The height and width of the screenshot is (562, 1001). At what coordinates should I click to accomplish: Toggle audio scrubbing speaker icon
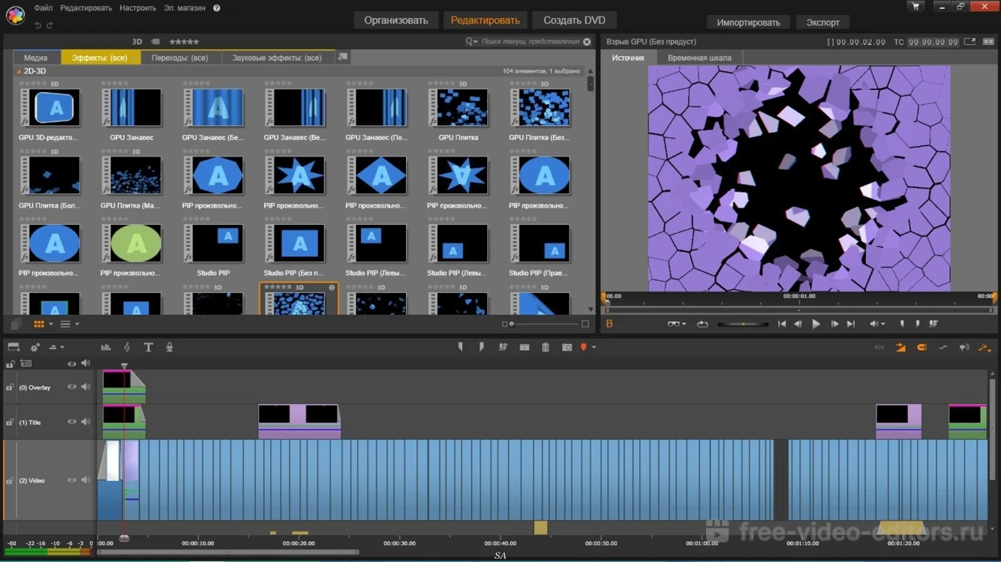[x=964, y=348]
